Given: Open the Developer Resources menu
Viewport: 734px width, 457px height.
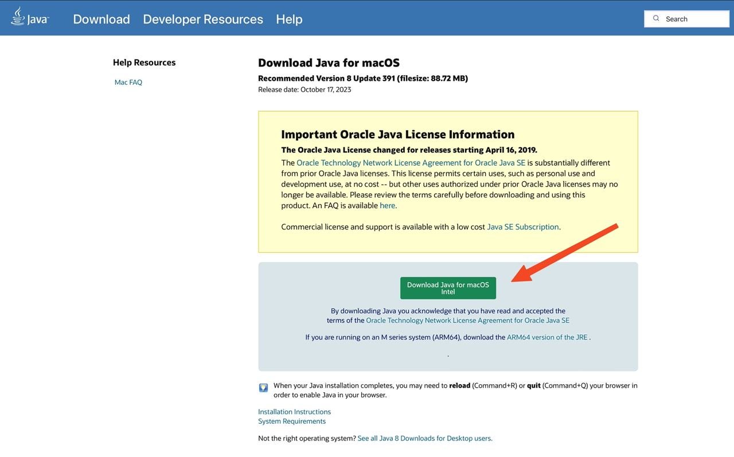Looking at the screenshot, I should pyautogui.click(x=203, y=19).
